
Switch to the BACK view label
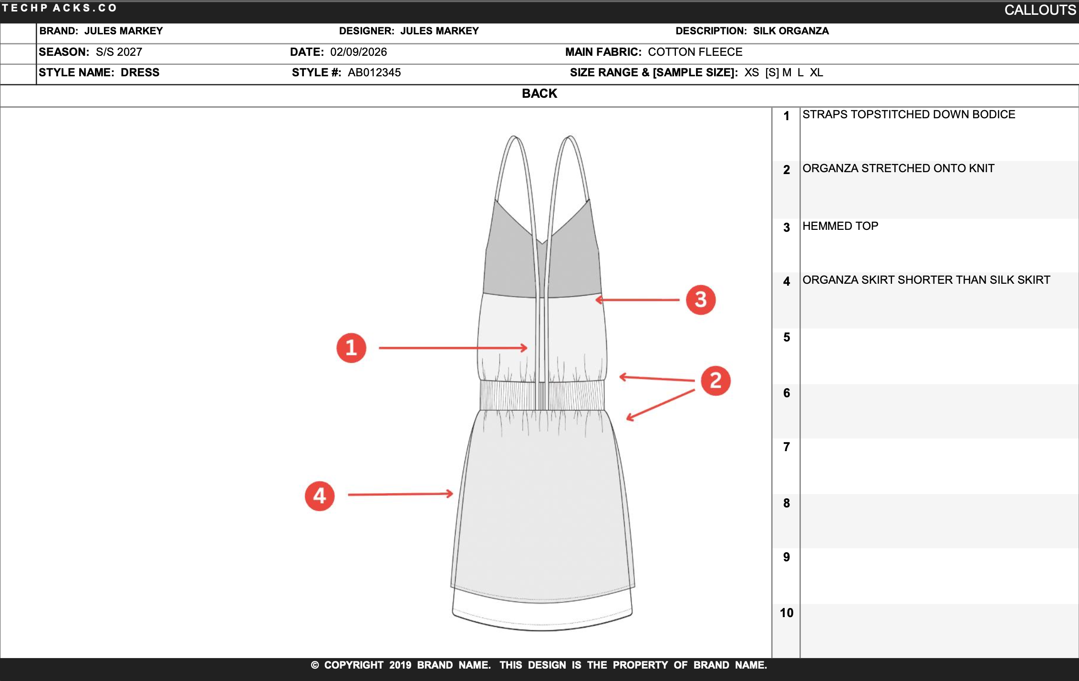tap(539, 94)
